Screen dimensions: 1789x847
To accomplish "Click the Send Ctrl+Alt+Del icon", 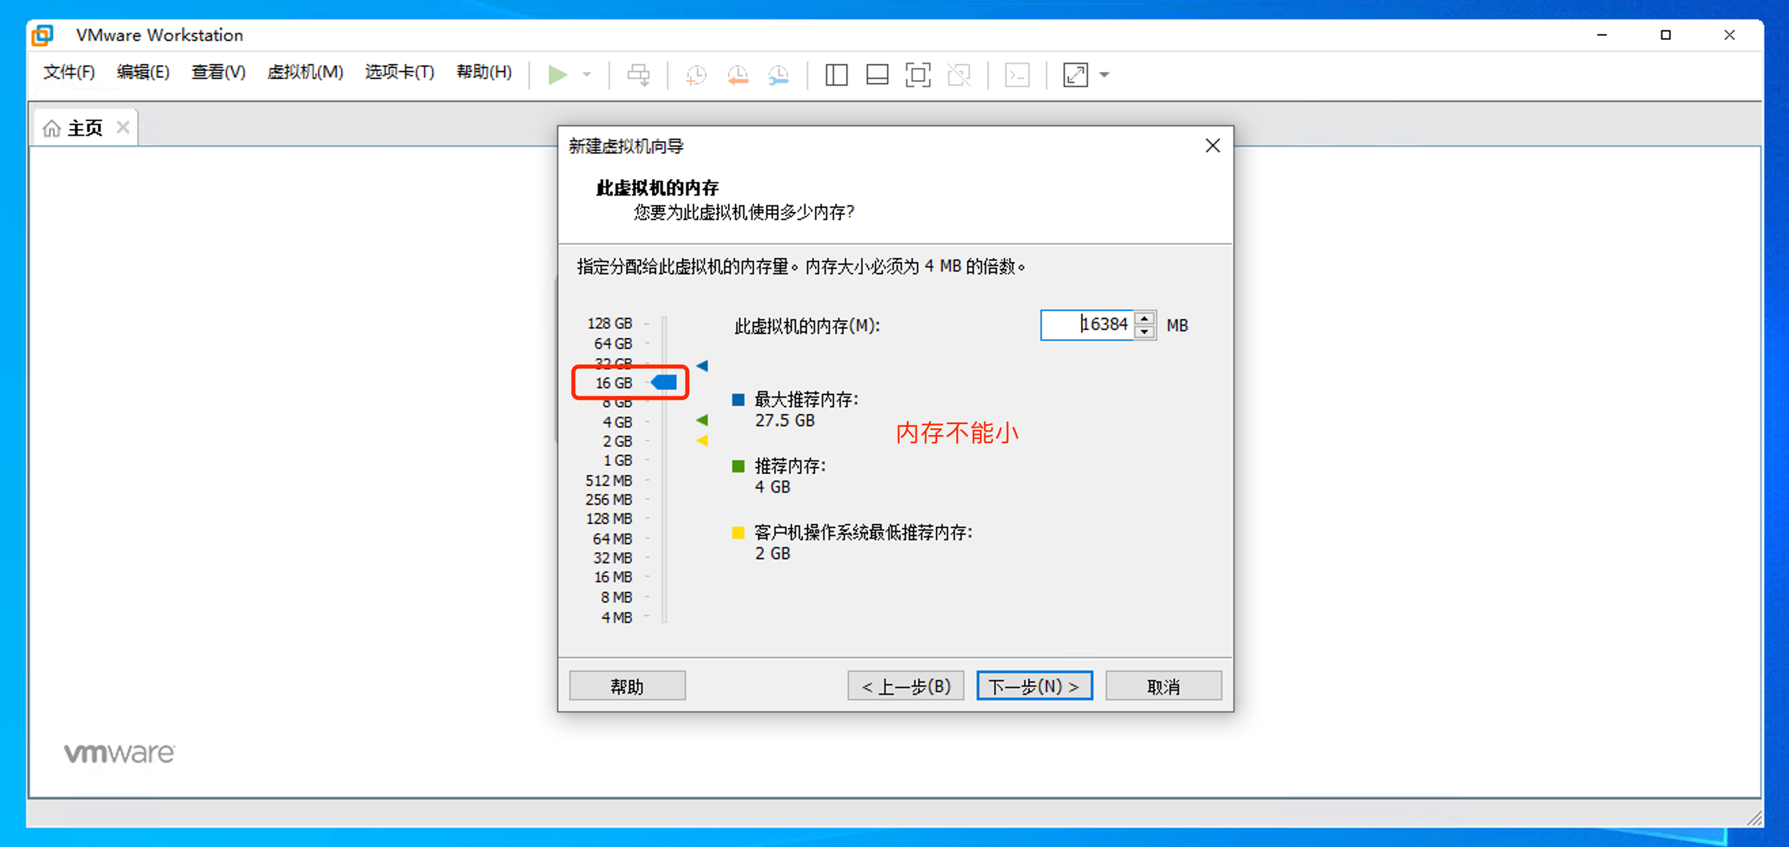I will [x=639, y=74].
